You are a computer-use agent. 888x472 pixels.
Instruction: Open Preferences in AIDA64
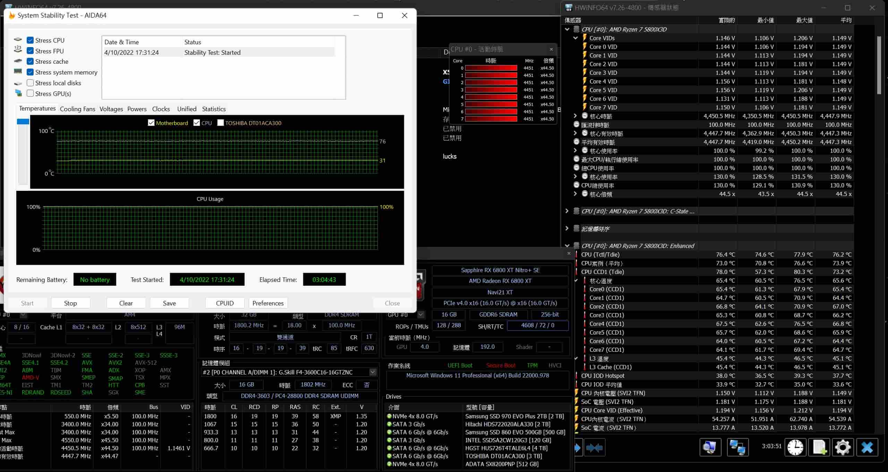pyautogui.click(x=268, y=303)
